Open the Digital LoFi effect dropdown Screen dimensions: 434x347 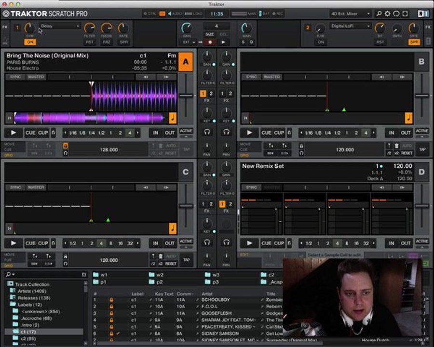(350, 26)
